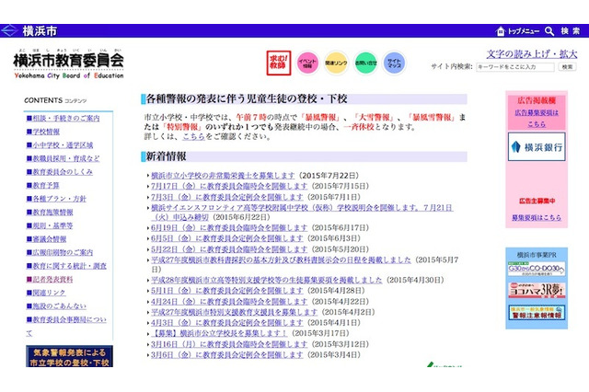This screenshot has height=392, width=589.
Task: Open 相談・手続きのご案内 menu link
Action: coord(63,119)
